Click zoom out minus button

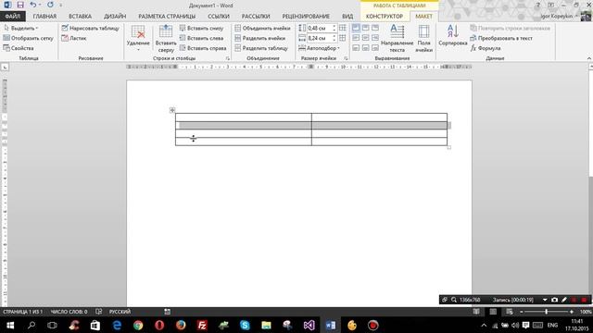click(522, 312)
